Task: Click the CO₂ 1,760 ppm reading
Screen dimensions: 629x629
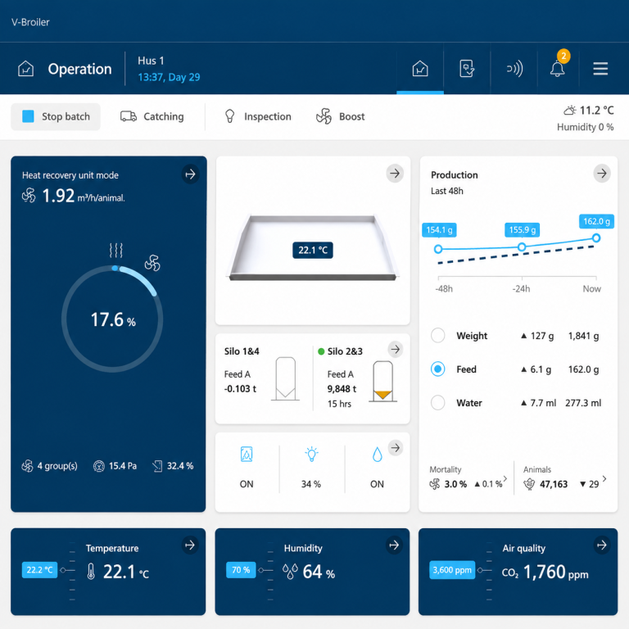Action: pyautogui.click(x=545, y=572)
